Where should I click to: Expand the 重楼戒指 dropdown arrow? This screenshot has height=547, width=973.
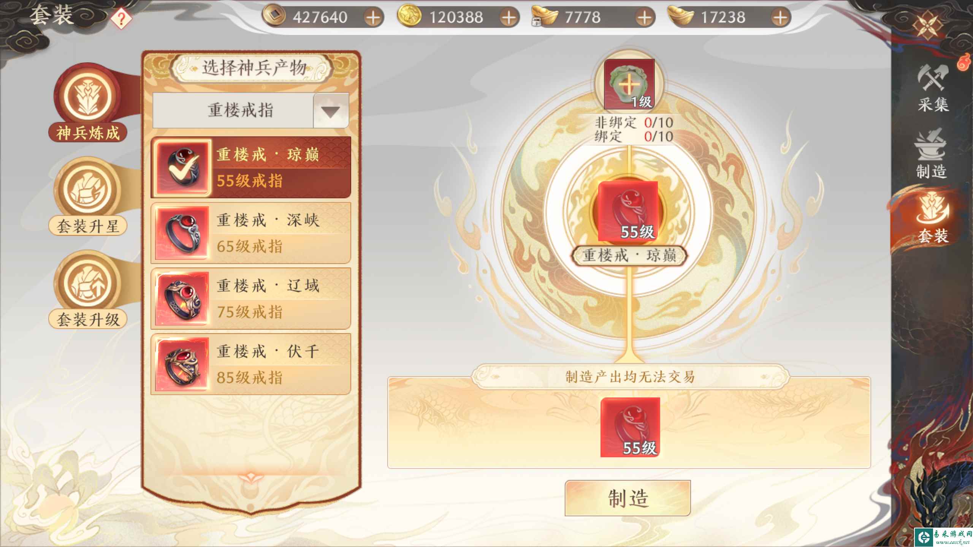pyautogui.click(x=331, y=111)
